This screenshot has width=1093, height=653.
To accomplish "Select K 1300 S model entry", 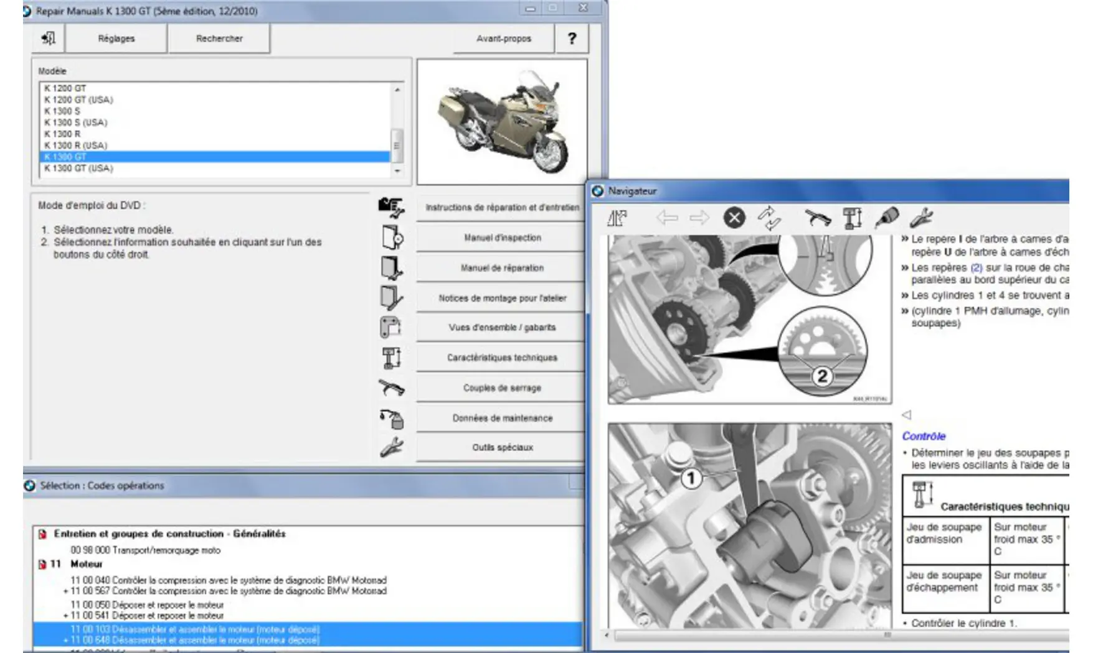I will pos(215,111).
